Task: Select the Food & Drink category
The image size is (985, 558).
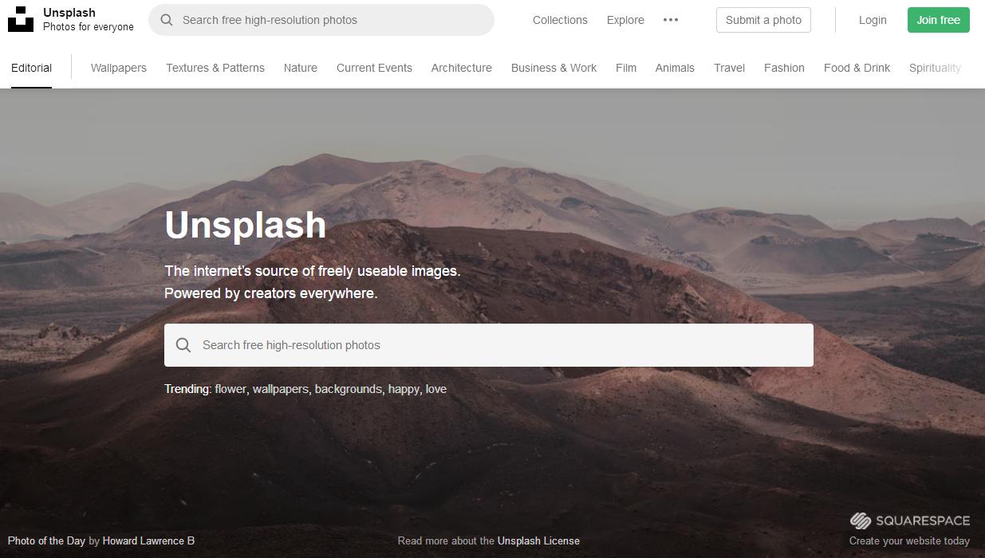Action: point(857,68)
